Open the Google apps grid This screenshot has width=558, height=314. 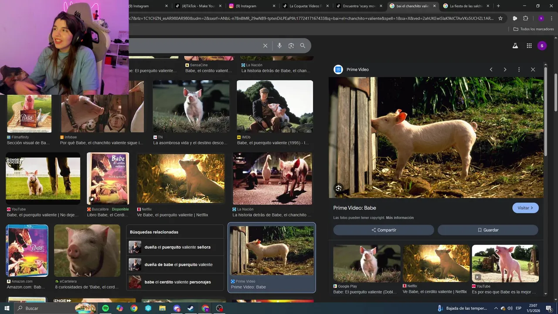tap(529, 46)
